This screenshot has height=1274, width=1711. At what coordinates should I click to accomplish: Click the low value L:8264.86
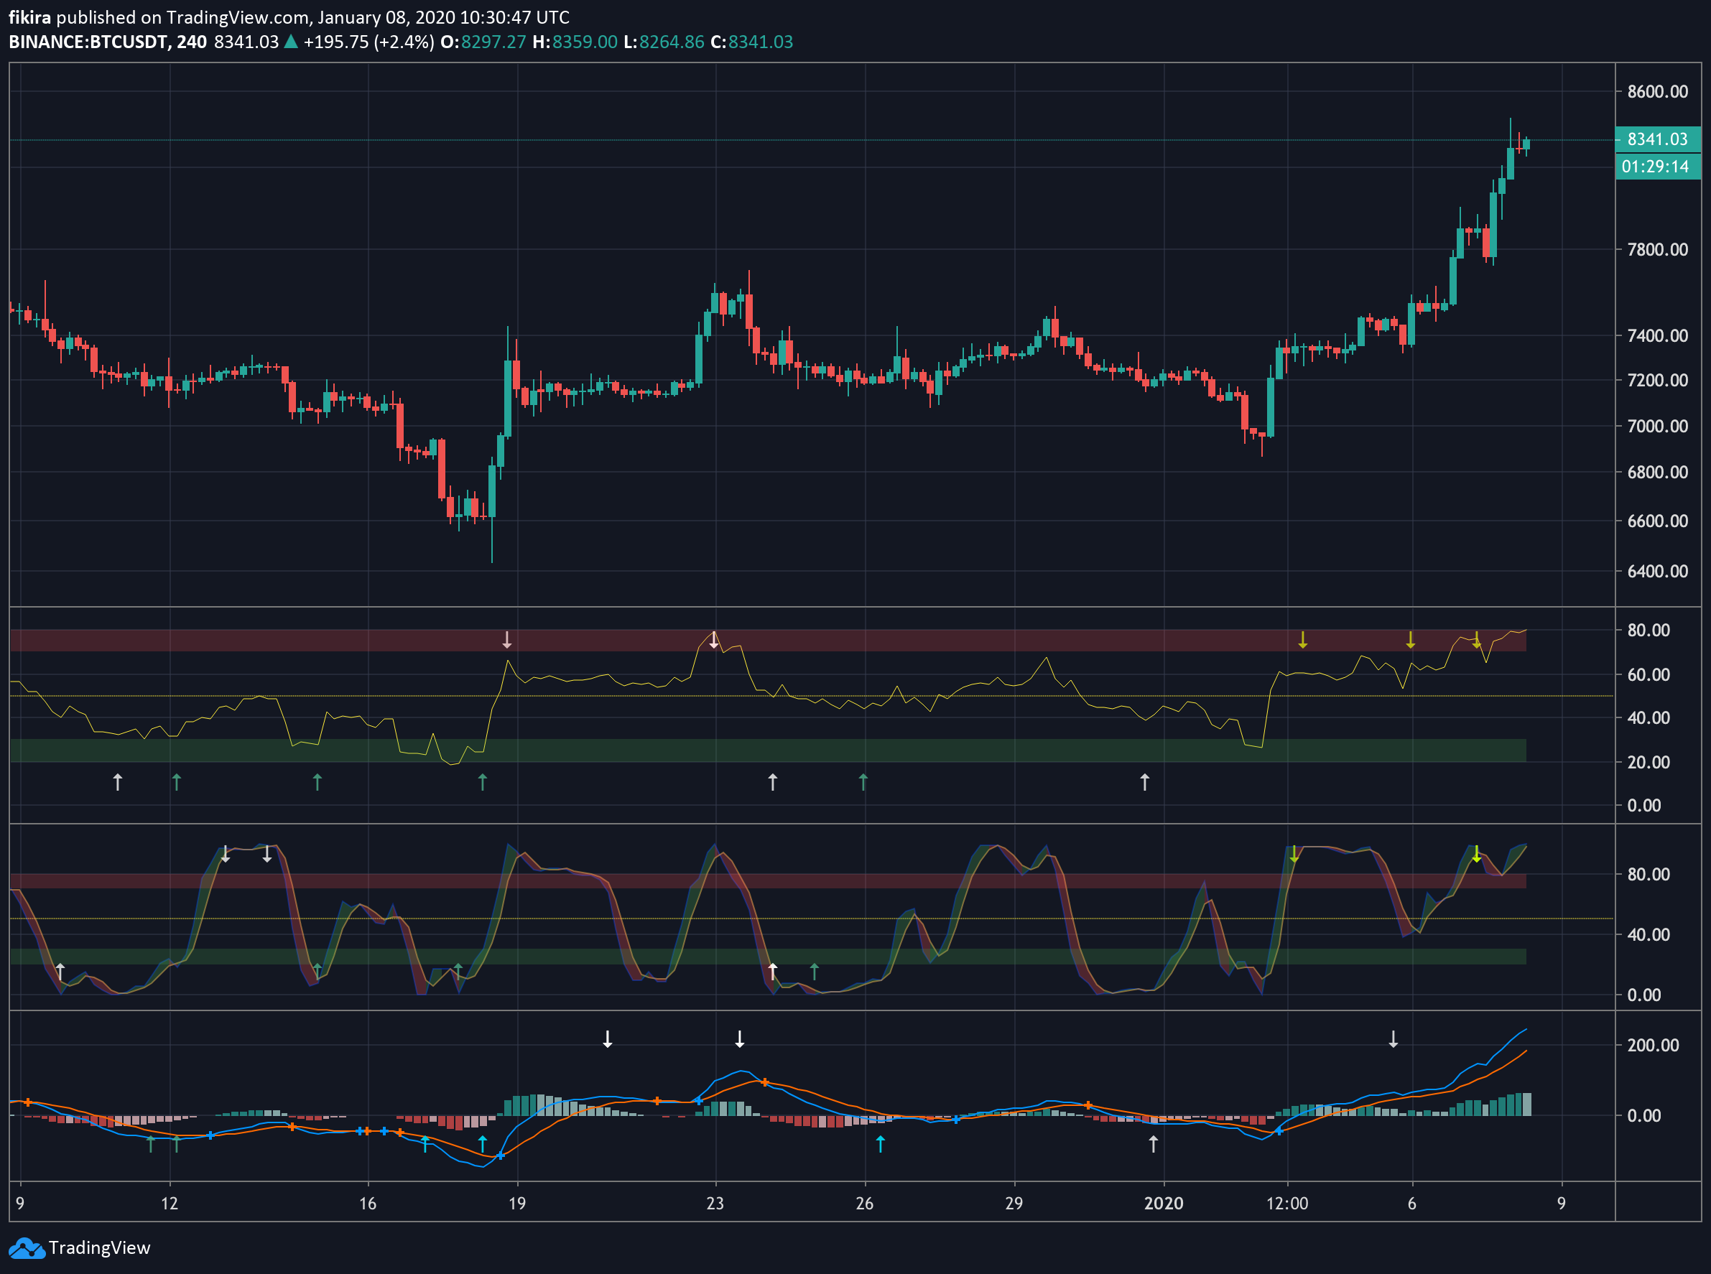[664, 42]
